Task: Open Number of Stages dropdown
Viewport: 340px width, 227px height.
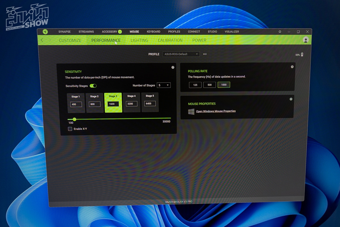Action: click(164, 85)
